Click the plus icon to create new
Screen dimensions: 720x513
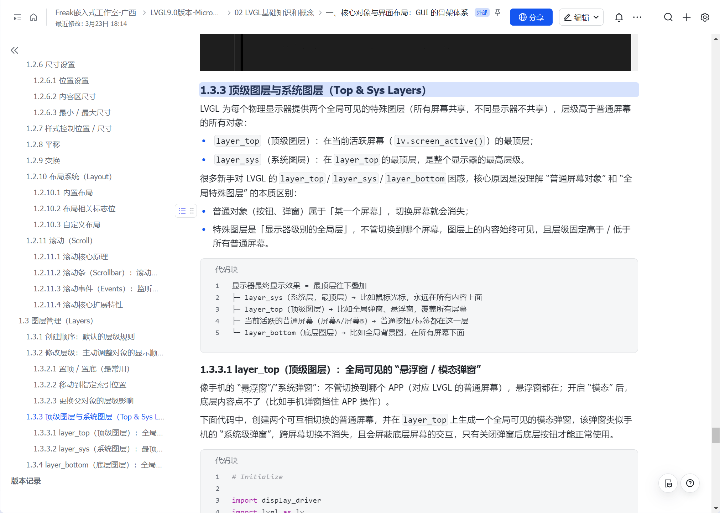pos(687,17)
